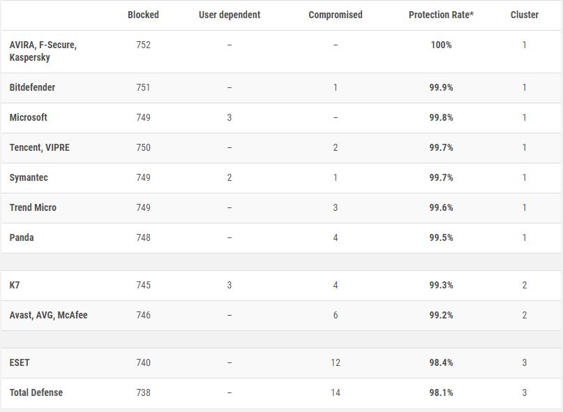
Task: Select ESET's compromised count of 12
Action: tap(336, 362)
